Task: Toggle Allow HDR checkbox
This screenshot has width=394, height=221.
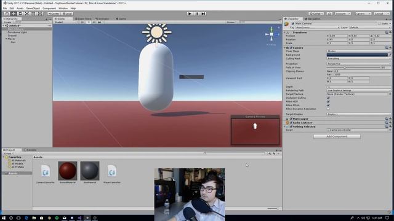Action: (328, 101)
